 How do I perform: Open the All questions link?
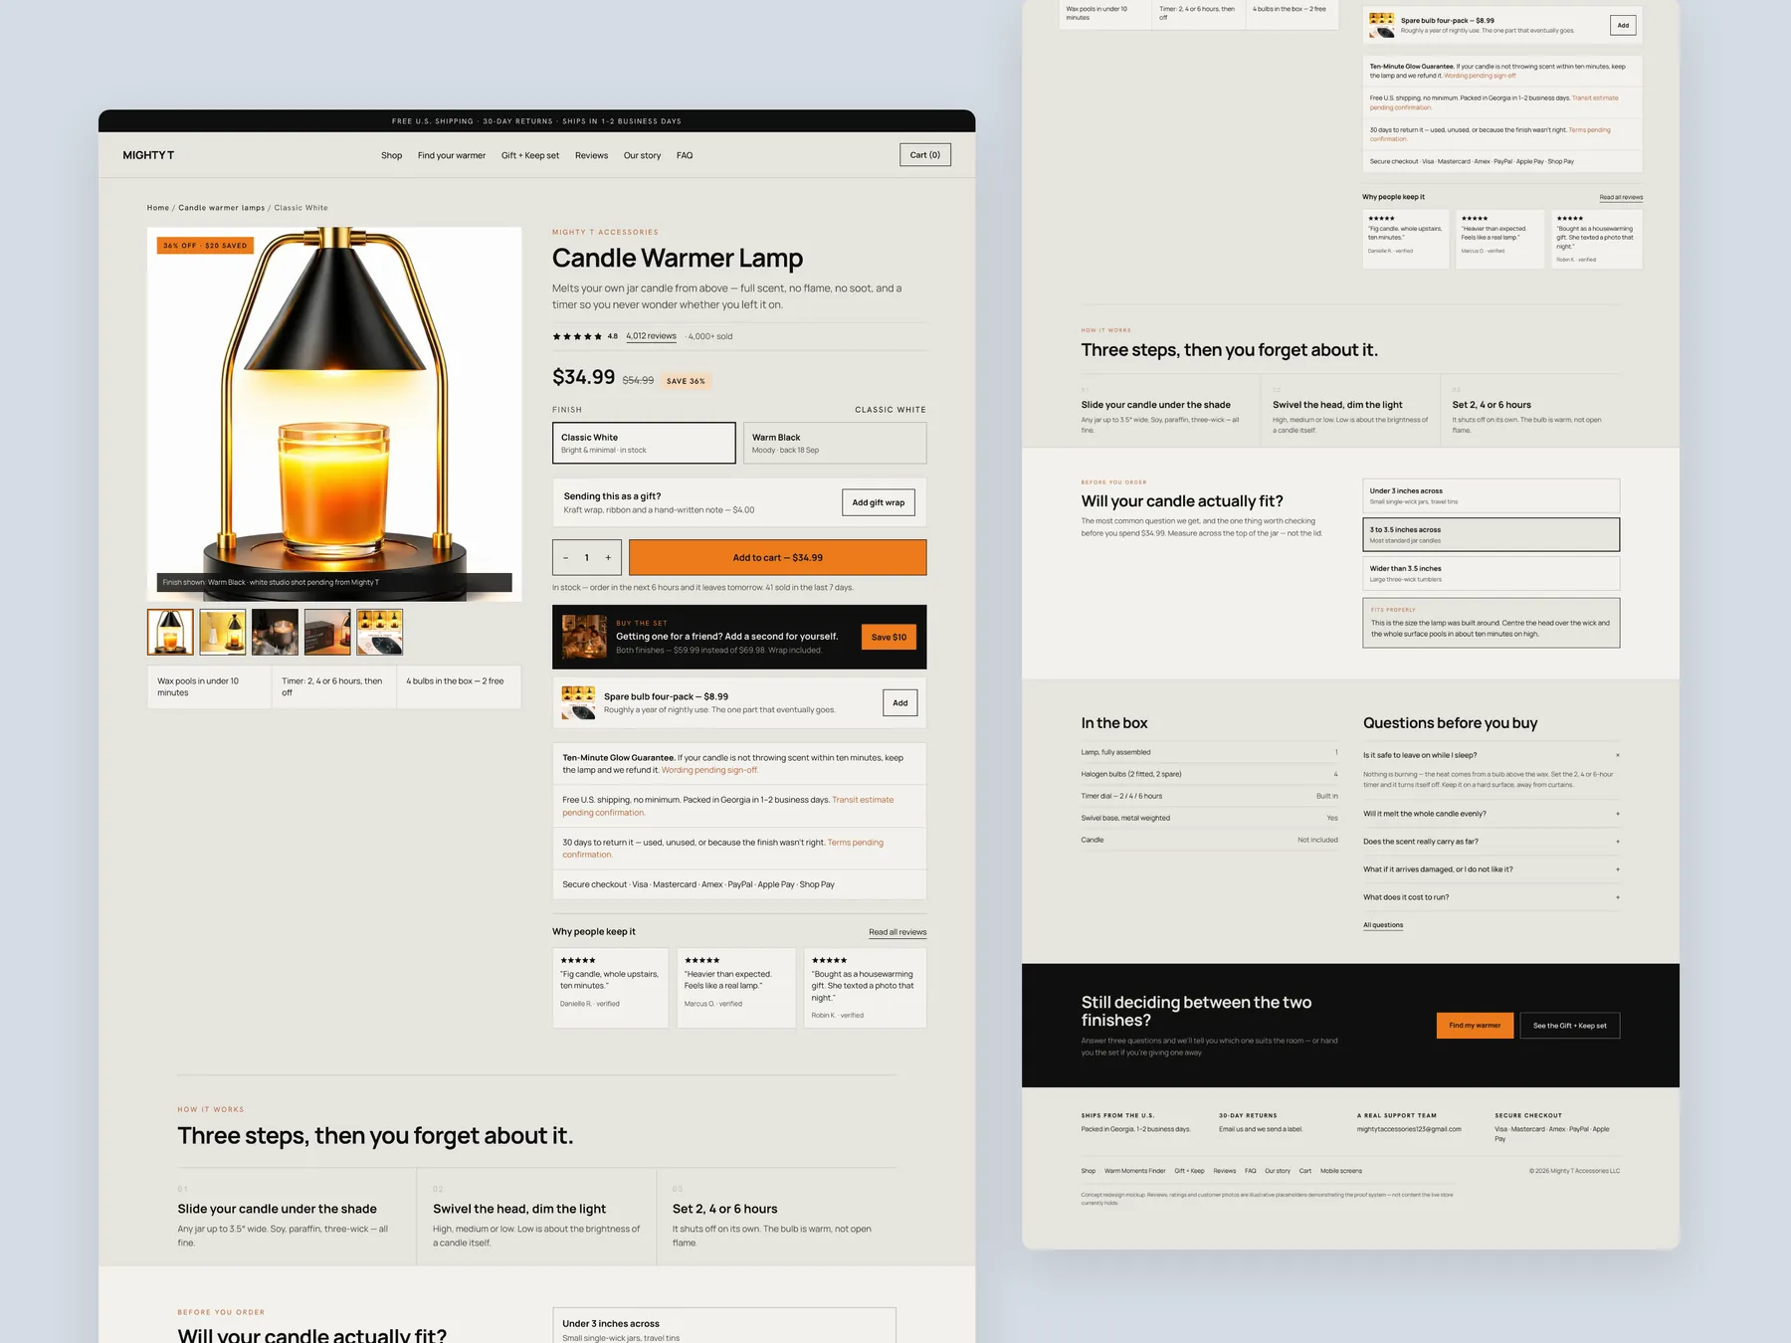[1383, 925]
